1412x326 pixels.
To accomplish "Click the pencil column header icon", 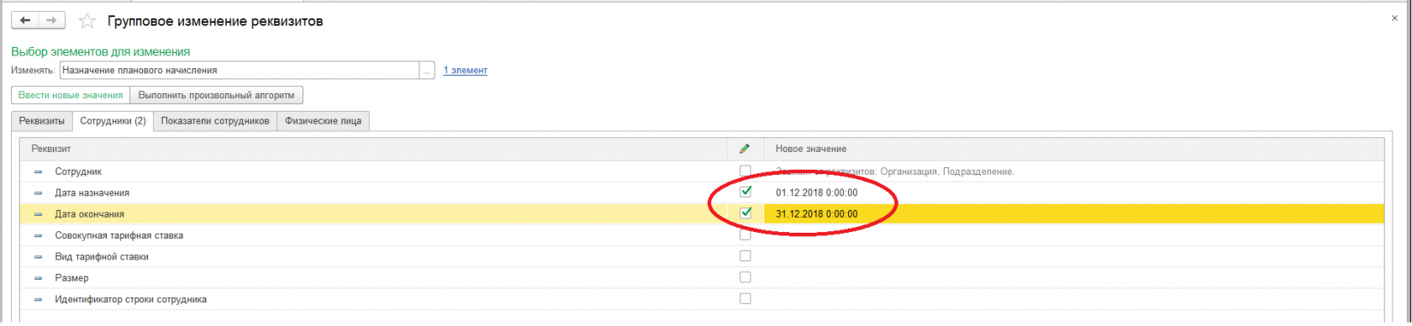I will (744, 149).
